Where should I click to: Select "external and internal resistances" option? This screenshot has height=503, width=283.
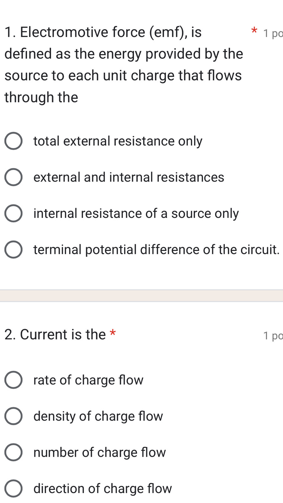pyautogui.click(x=13, y=177)
